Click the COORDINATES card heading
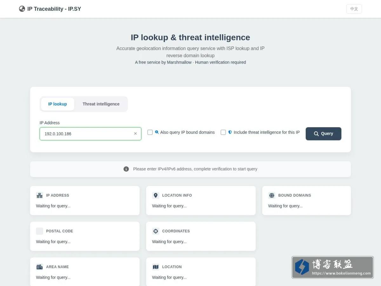Viewport: 381px width, 286px height. [176, 231]
